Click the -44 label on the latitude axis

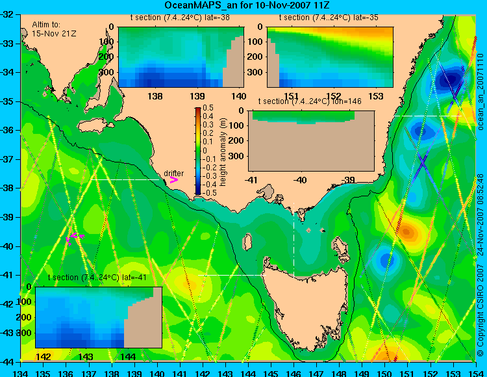point(8,362)
